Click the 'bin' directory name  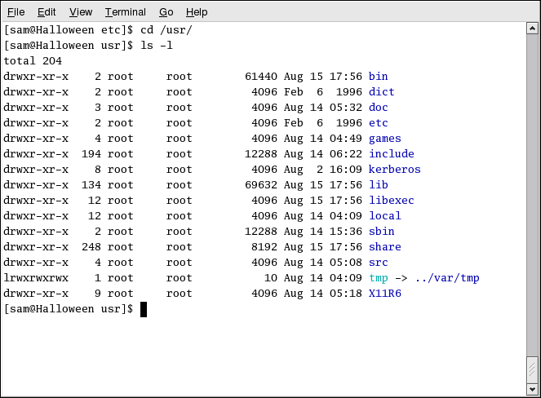pyautogui.click(x=379, y=77)
